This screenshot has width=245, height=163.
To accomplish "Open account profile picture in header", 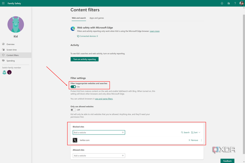I will pos(241,3).
